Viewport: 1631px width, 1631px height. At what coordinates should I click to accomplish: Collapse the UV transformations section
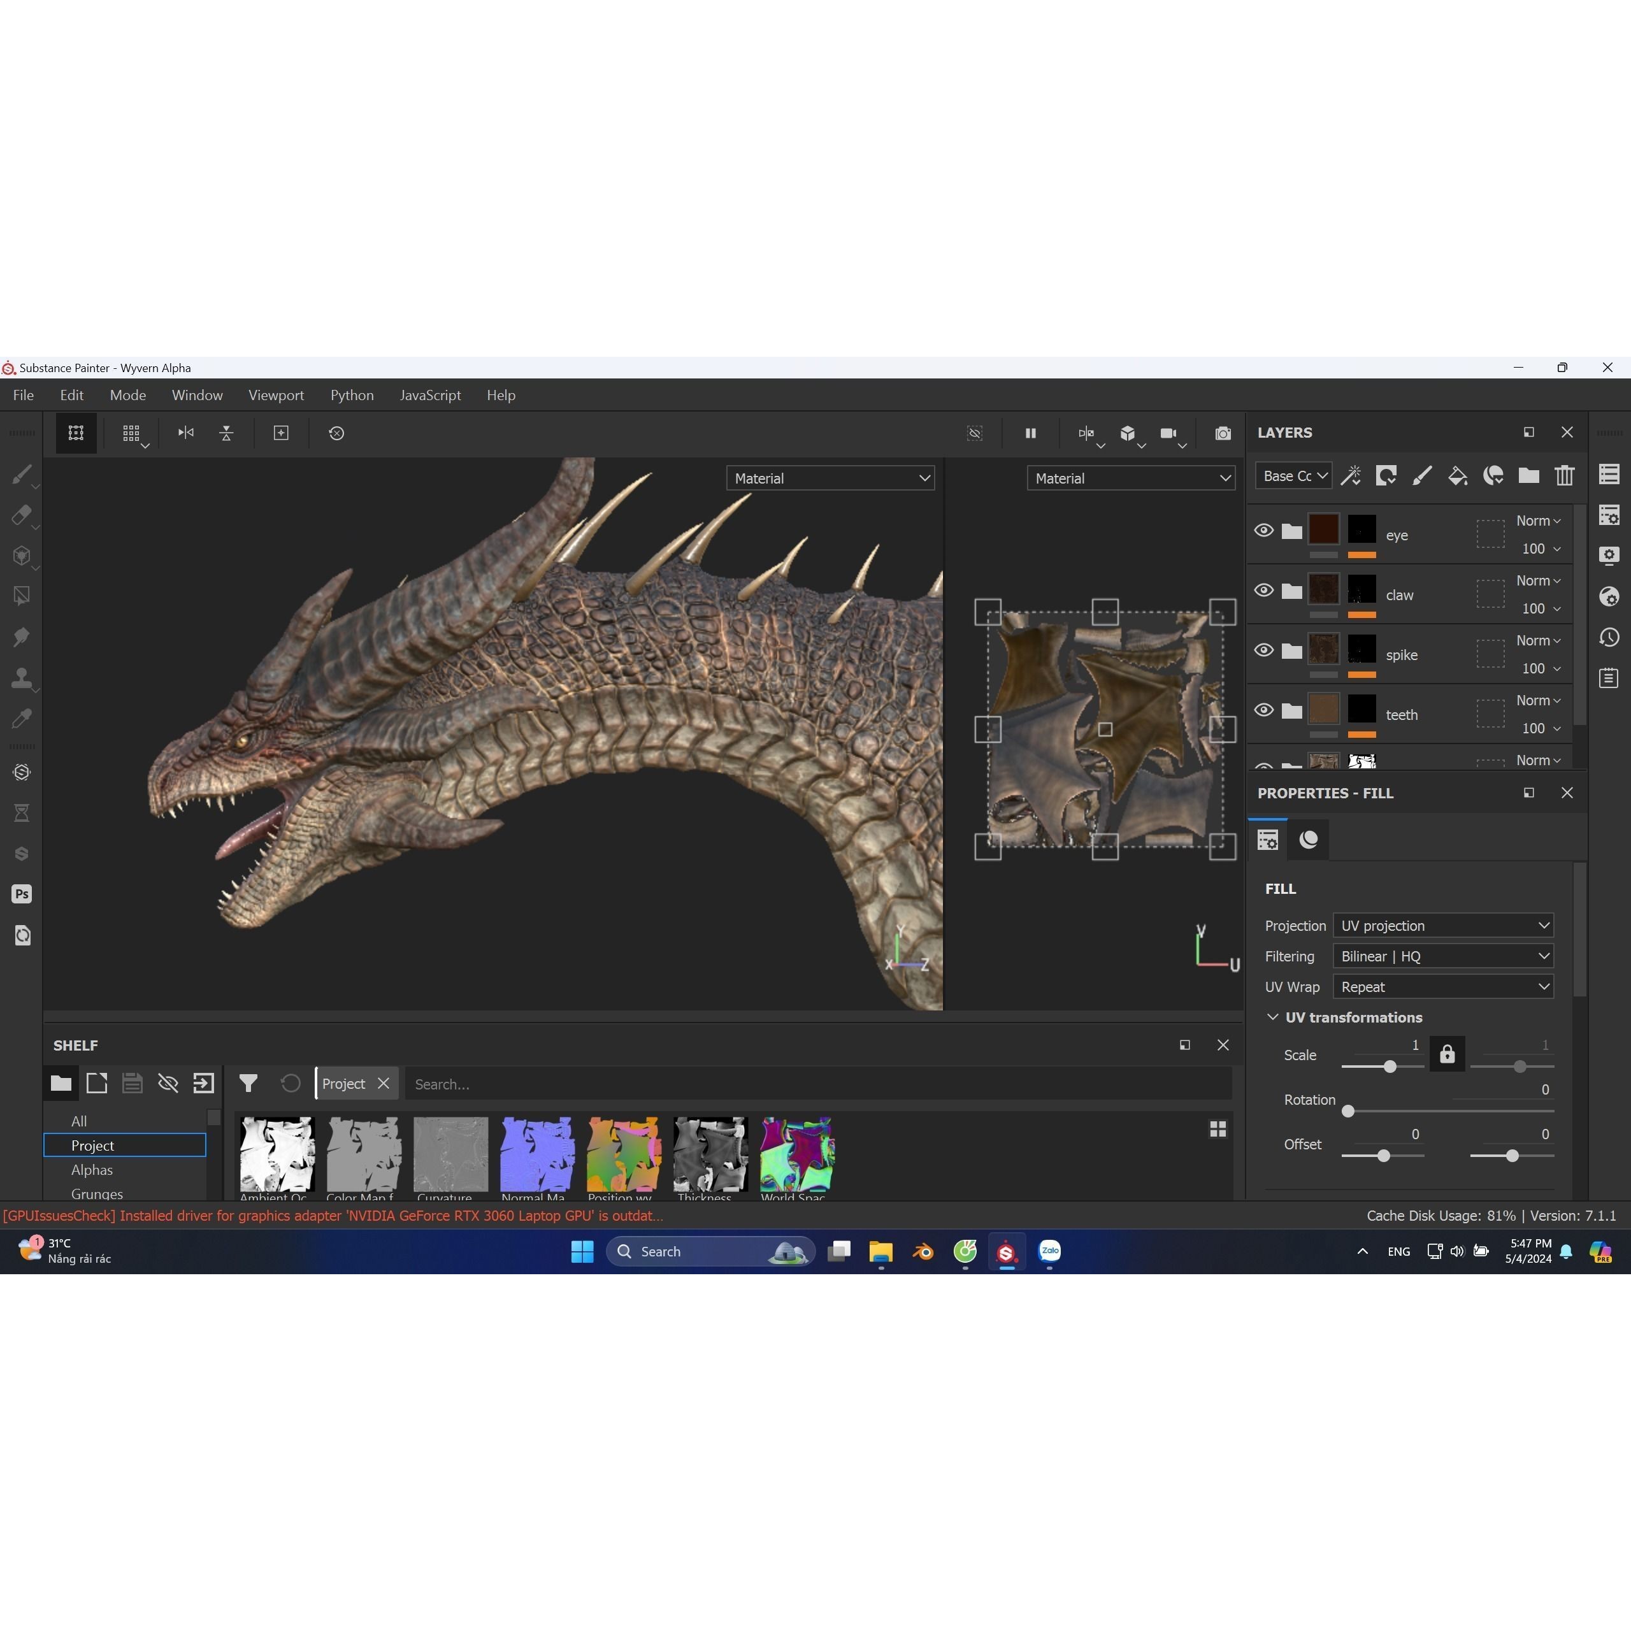[x=1272, y=1017]
